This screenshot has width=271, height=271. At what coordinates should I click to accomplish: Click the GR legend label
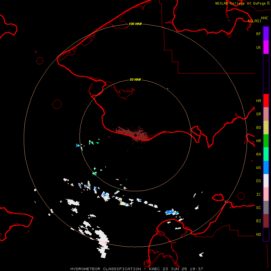coord(258,114)
